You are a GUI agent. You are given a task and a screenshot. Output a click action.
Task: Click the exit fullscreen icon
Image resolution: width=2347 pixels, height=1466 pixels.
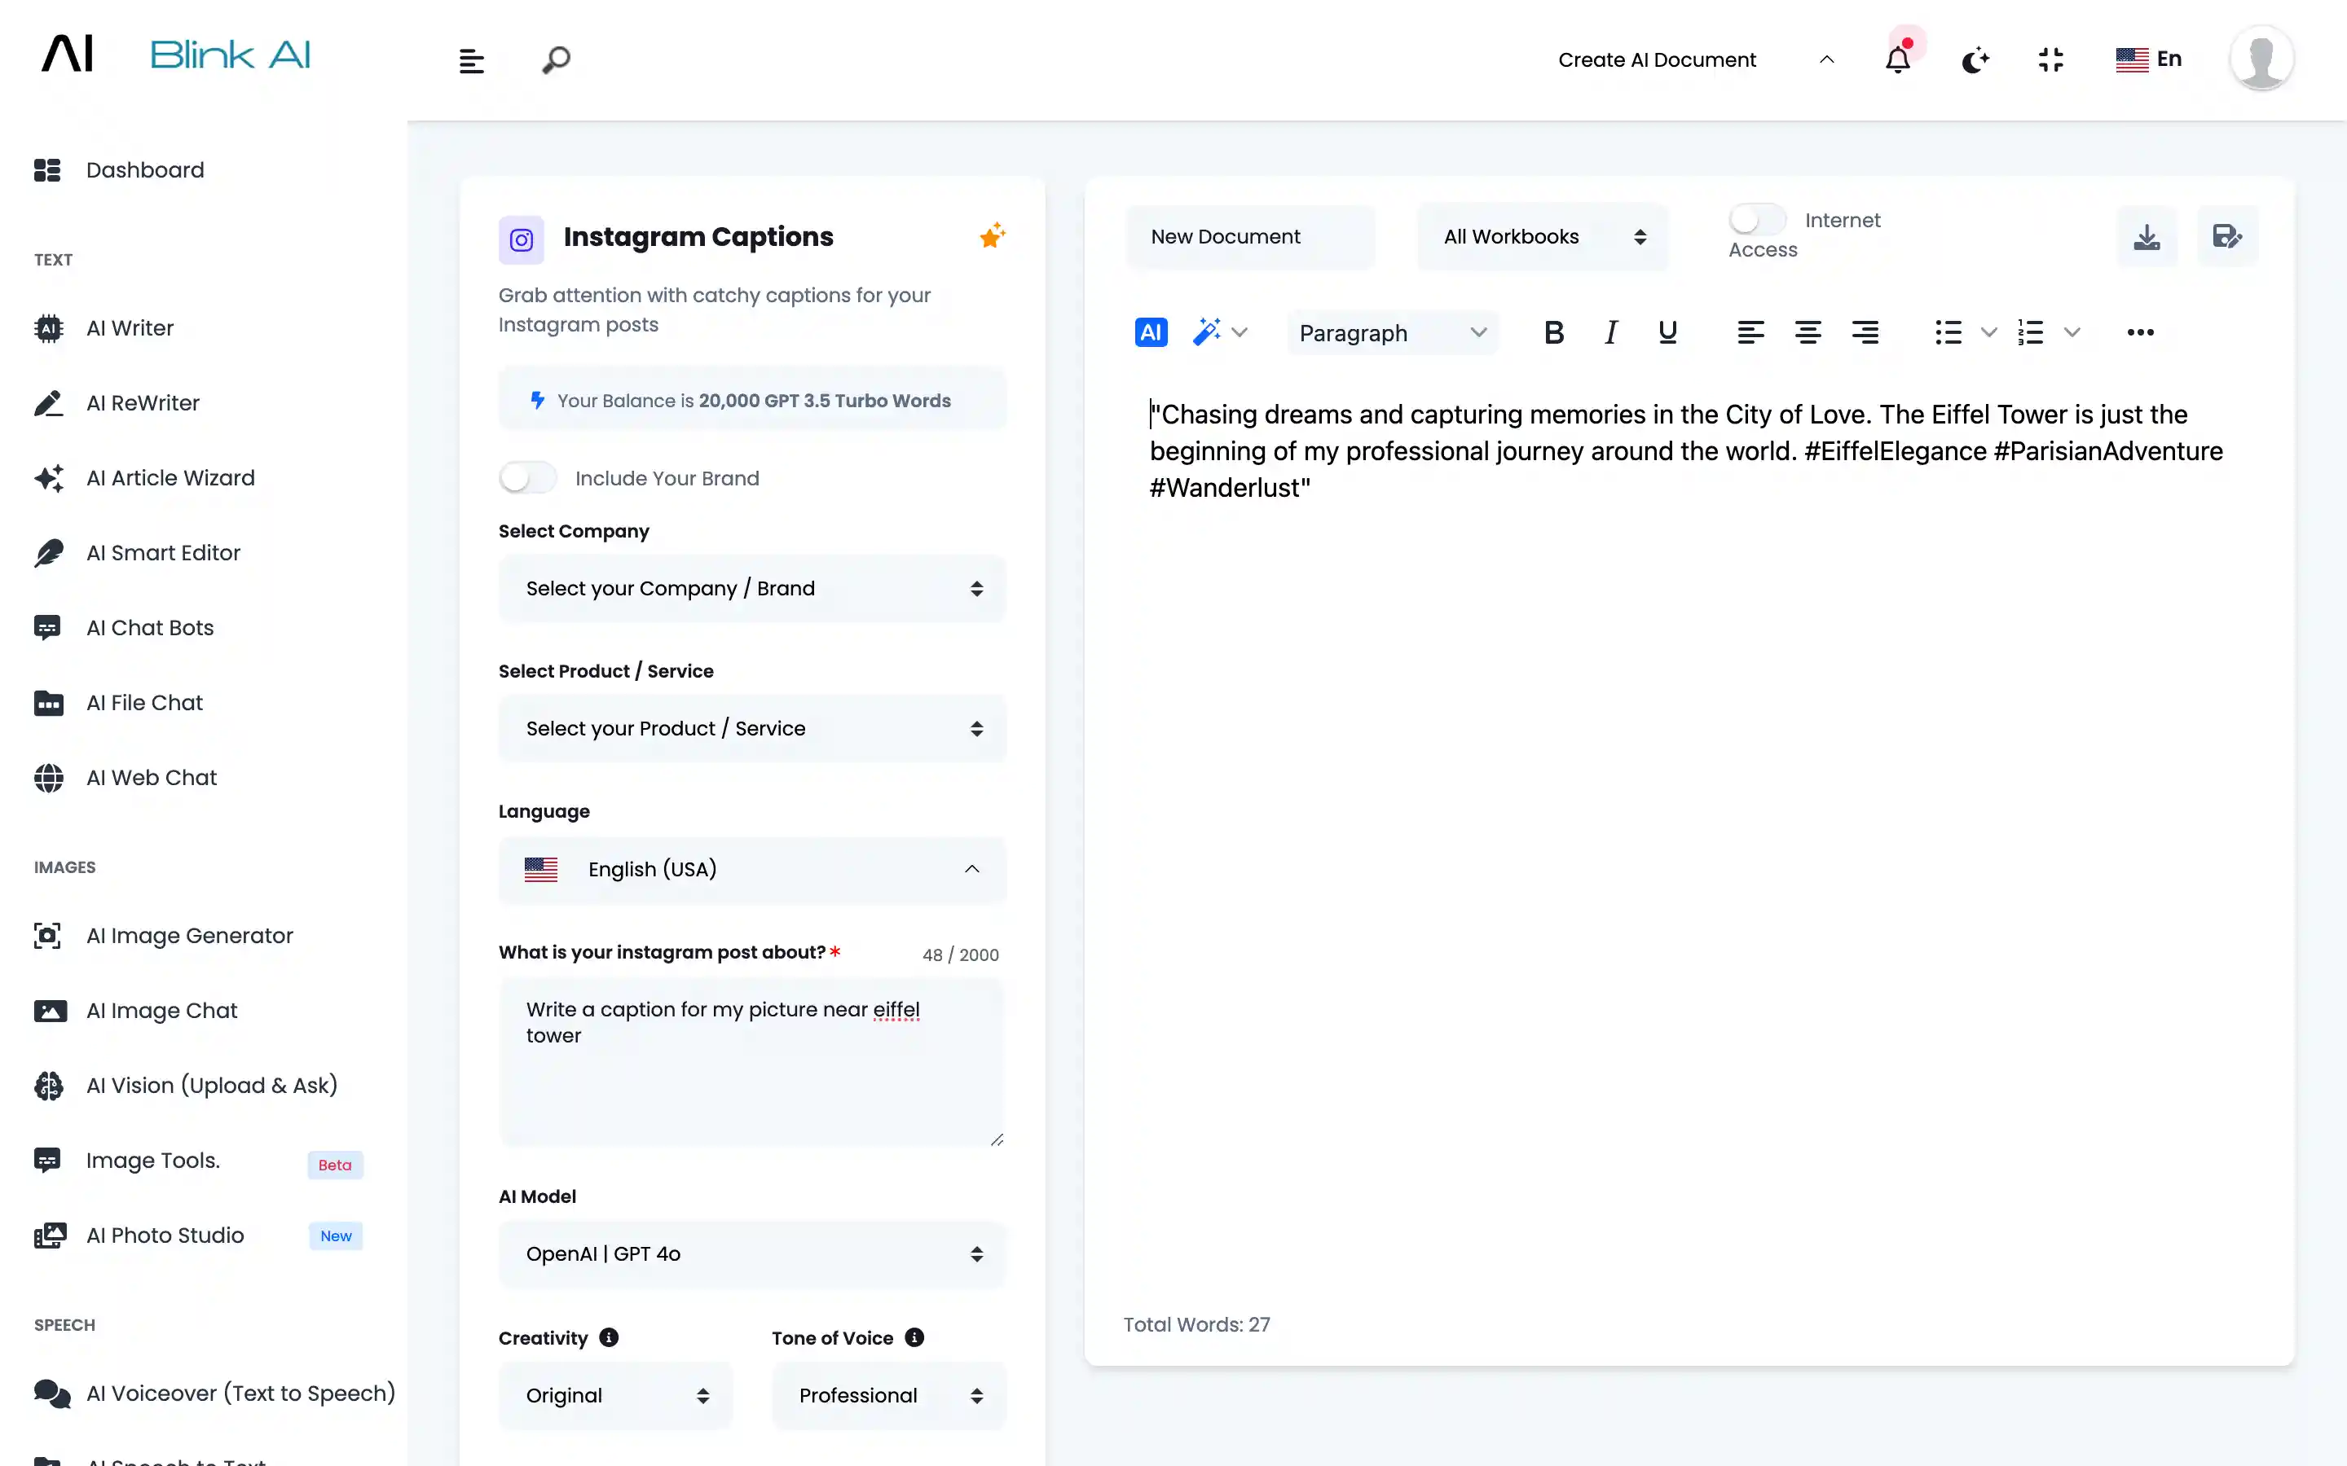tap(2050, 60)
